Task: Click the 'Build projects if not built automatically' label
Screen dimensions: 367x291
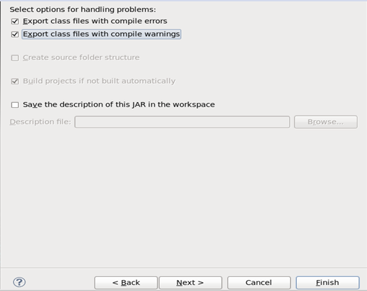Action: (99, 81)
